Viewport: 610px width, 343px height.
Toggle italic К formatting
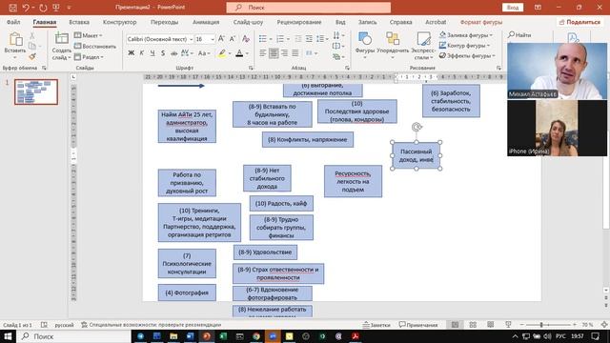142,53
